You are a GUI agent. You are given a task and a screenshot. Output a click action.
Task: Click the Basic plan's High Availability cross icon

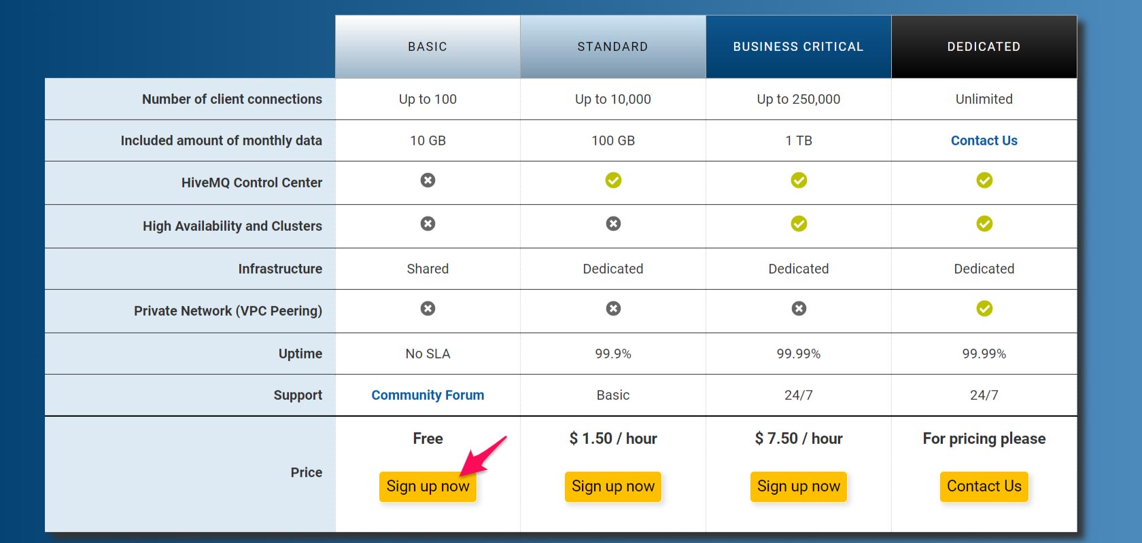click(428, 224)
